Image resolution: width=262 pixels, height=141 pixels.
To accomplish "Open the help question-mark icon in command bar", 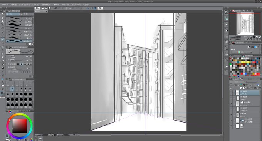I will tap(100, 8).
